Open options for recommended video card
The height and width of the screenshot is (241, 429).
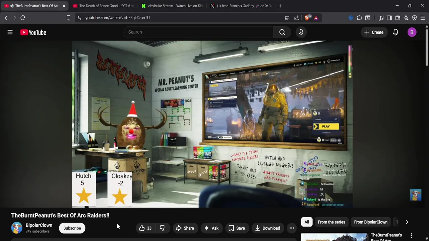click(411, 236)
